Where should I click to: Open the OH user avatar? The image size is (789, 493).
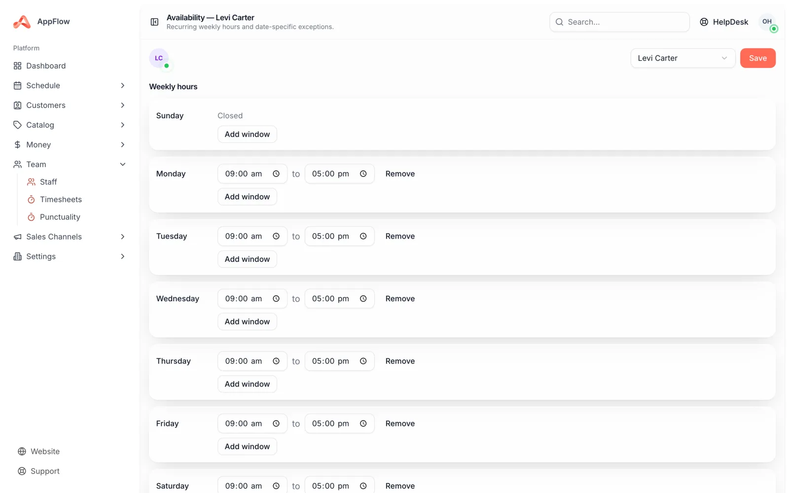click(x=767, y=22)
